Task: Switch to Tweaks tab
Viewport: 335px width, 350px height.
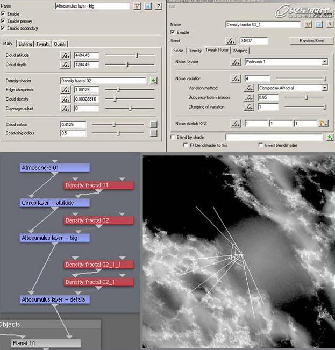Action: coord(43,44)
